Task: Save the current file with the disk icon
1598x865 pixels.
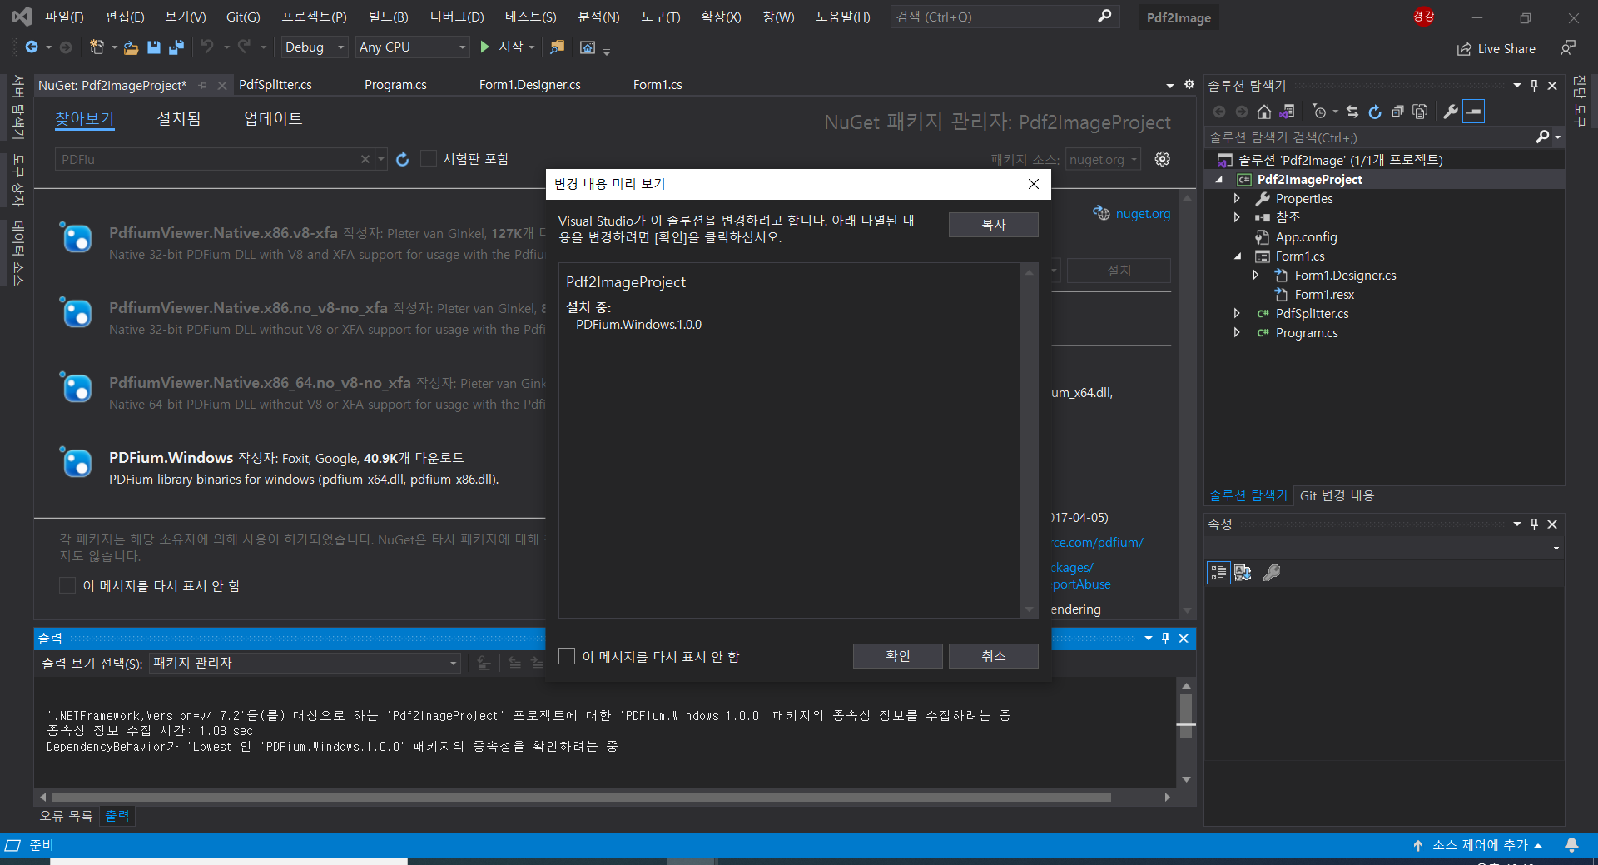Action: 154,47
